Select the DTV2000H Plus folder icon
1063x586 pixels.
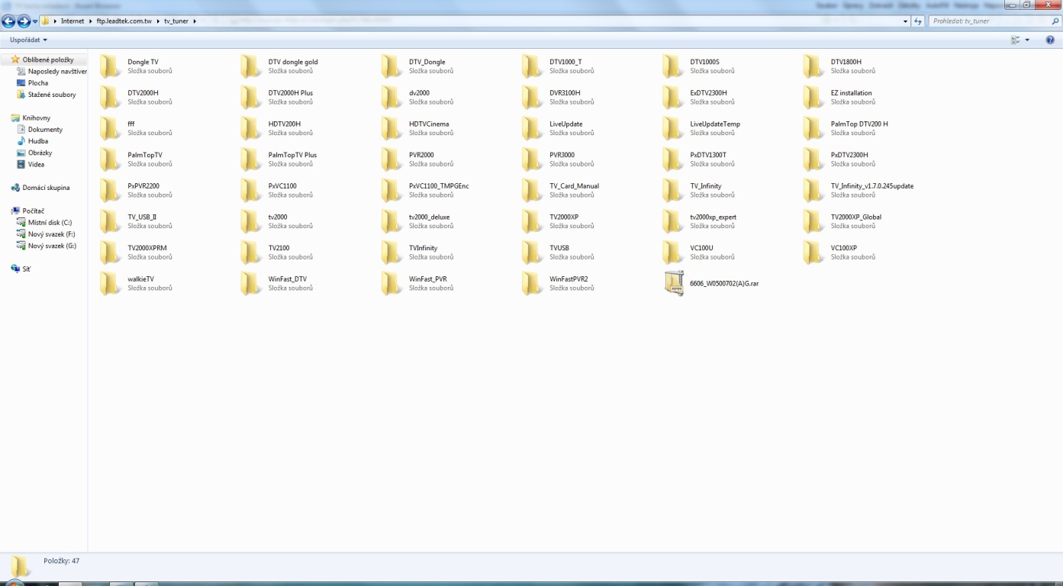click(x=251, y=98)
